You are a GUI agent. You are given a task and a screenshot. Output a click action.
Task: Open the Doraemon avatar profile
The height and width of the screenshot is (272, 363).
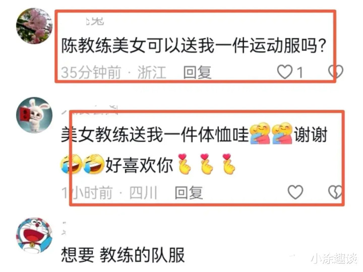point(34,236)
